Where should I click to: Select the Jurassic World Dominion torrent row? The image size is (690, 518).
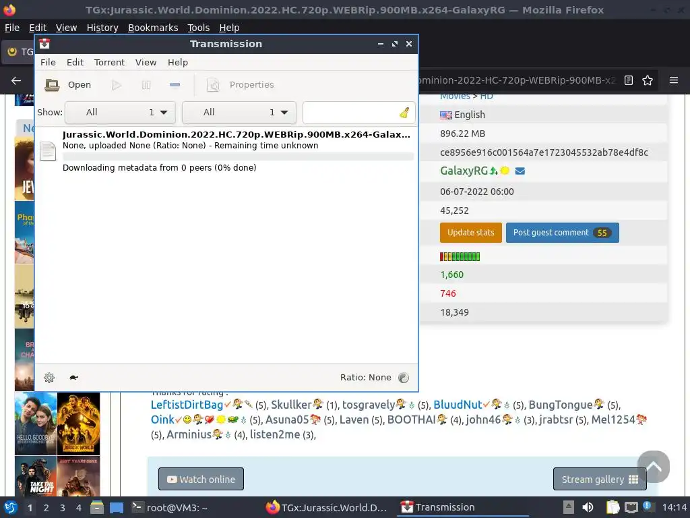(x=226, y=150)
